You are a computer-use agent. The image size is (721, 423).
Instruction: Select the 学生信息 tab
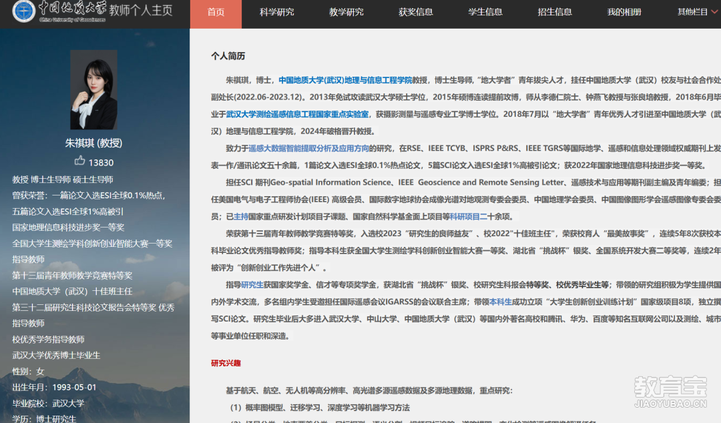[485, 13]
